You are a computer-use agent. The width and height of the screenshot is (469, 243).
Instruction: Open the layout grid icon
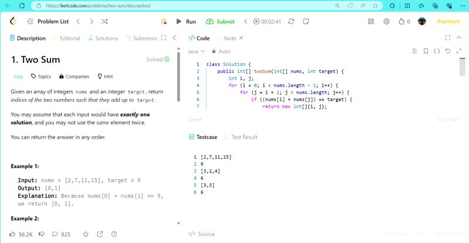[x=371, y=22]
